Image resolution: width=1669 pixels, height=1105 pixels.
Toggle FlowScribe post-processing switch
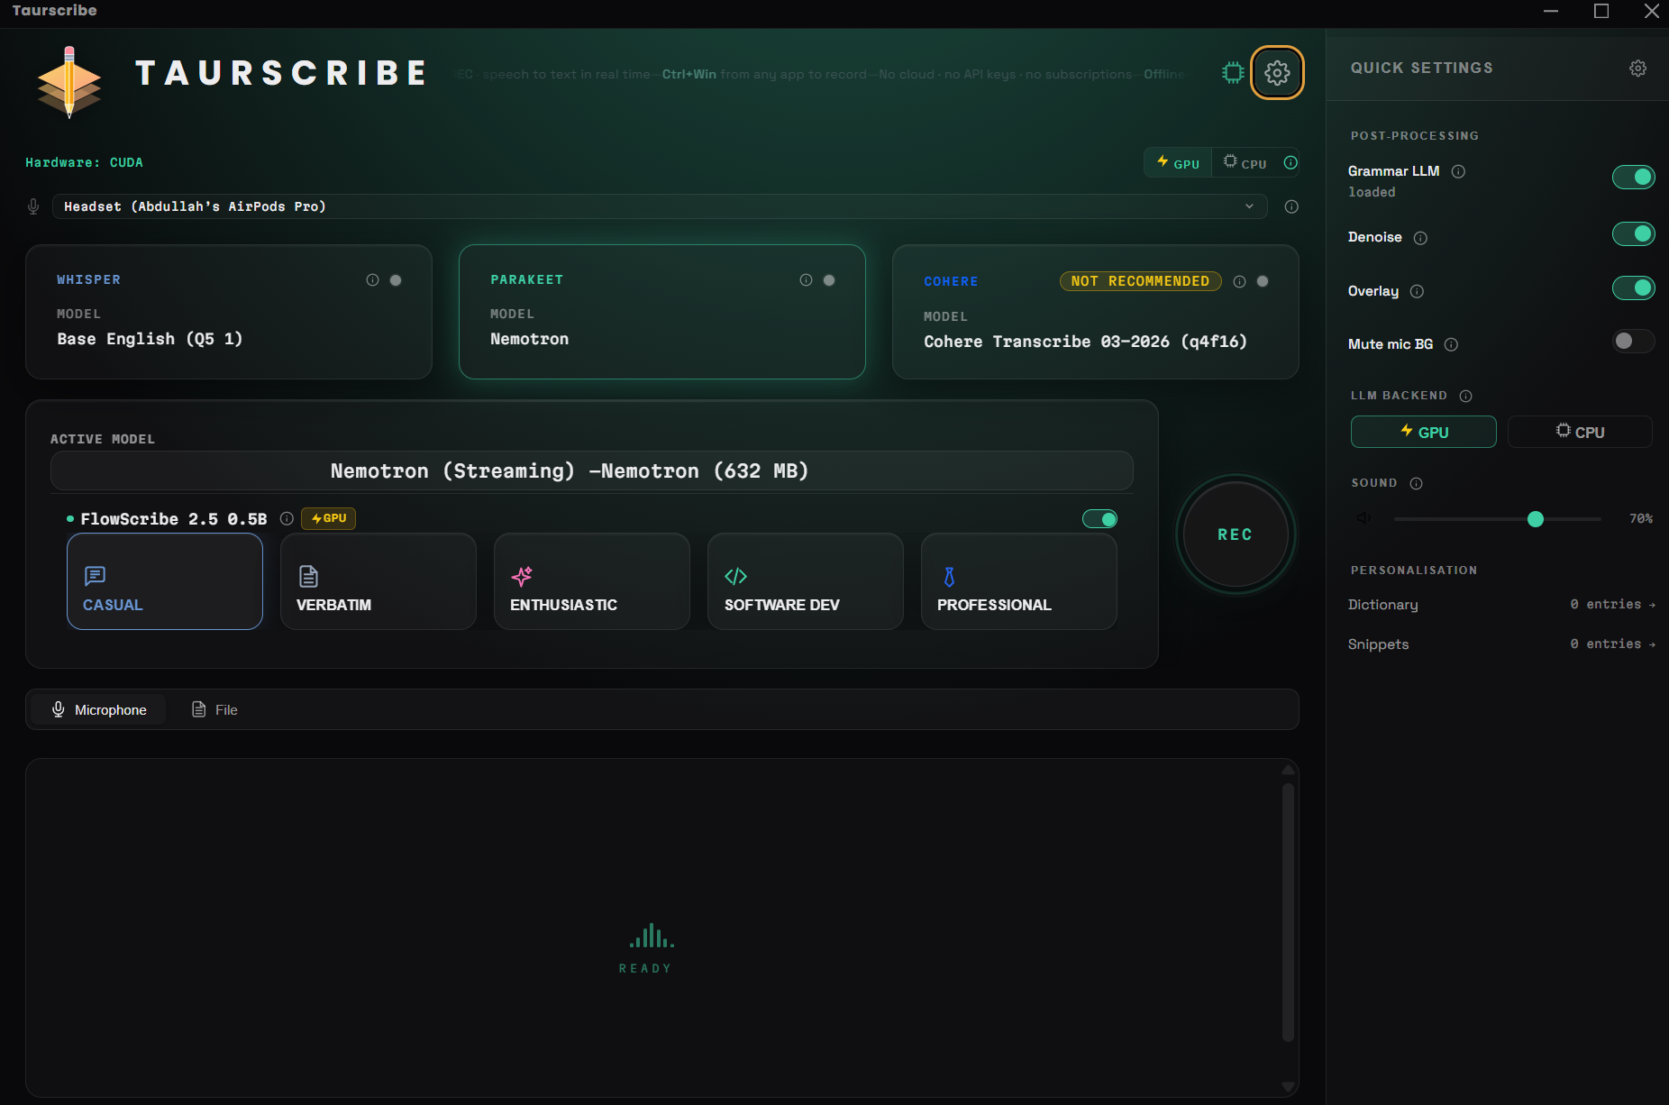pyautogui.click(x=1099, y=519)
